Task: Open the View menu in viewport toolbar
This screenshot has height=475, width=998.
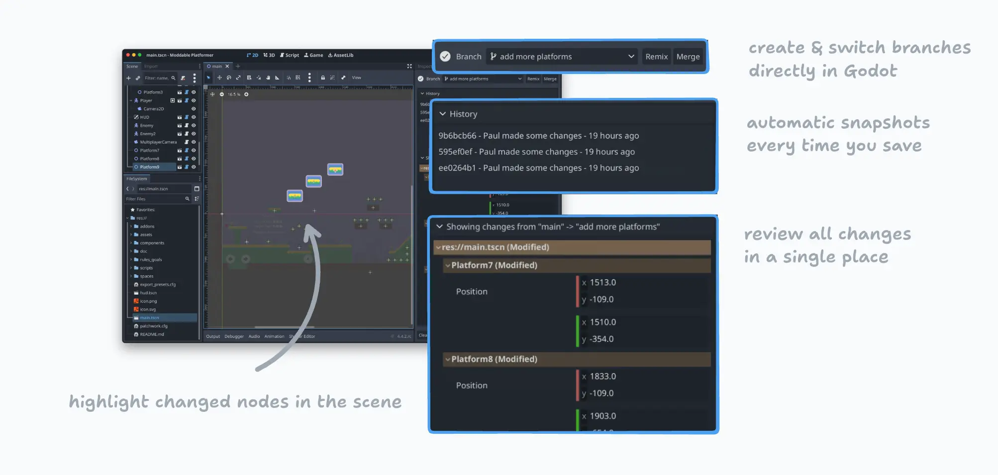Action: 356,78
